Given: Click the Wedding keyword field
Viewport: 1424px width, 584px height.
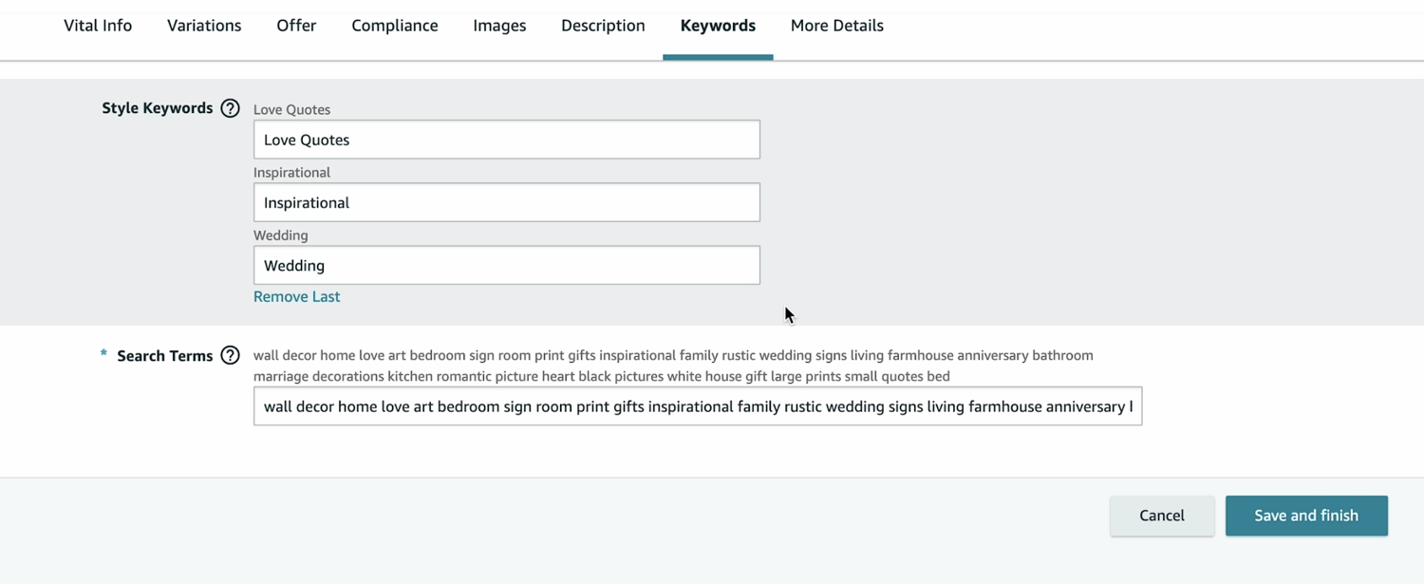Looking at the screenshot, I should [x=506, y=265].
